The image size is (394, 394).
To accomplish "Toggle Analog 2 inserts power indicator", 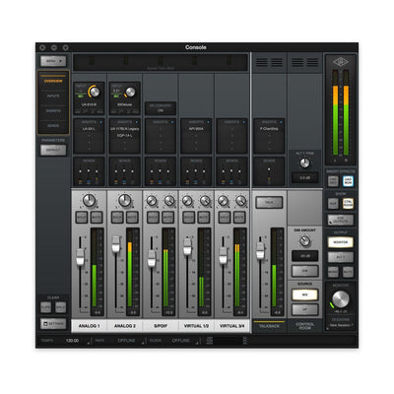I will coord(137,122).
